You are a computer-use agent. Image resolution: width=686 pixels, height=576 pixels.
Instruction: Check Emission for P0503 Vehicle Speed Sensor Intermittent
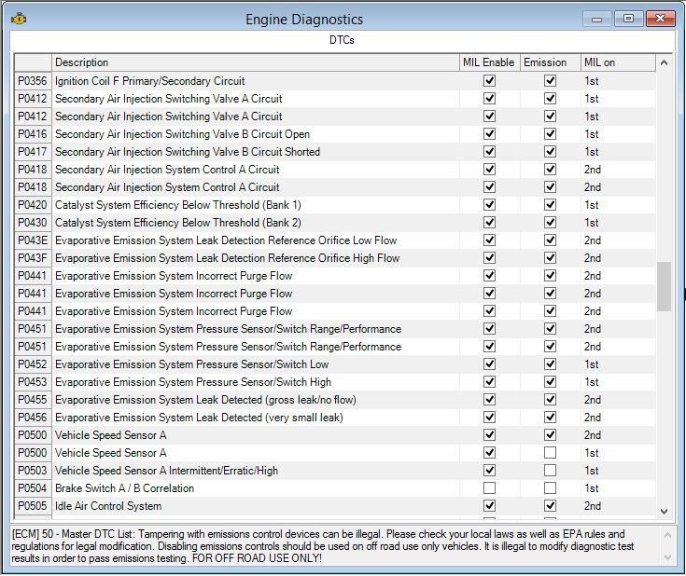tap(550, 471)
